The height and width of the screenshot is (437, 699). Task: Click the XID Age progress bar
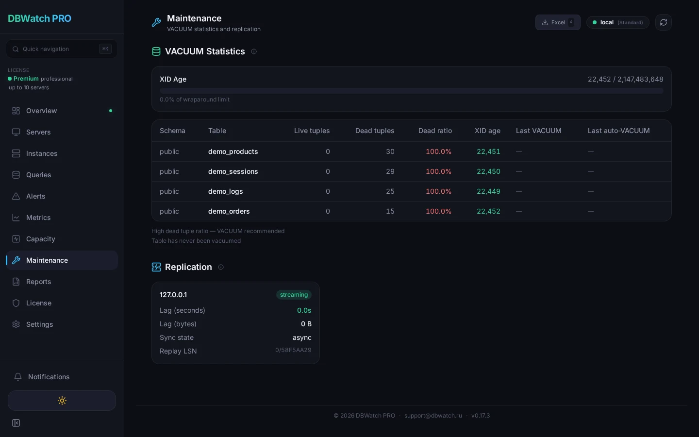pyautogui.click(x=412, y=91)
